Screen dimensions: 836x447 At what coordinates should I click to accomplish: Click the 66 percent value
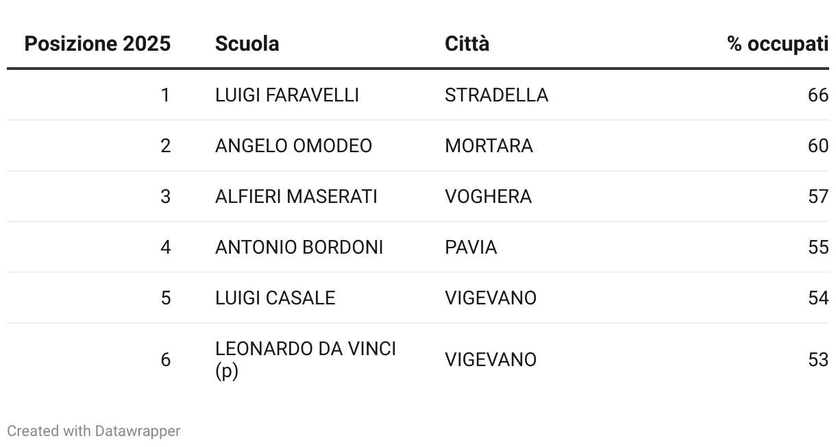tap(818, 95)
